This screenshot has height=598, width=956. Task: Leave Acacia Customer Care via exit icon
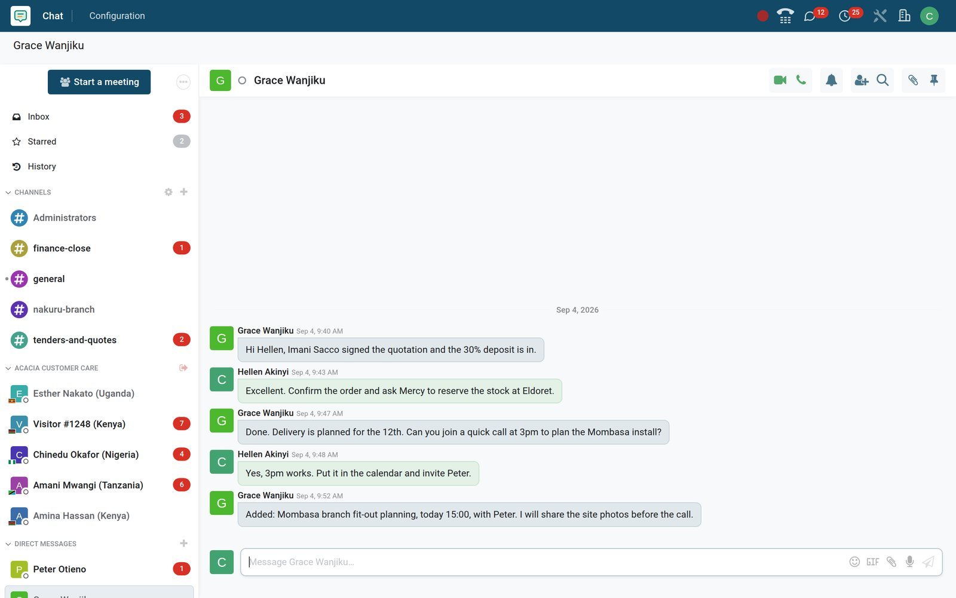click(183, 368)
